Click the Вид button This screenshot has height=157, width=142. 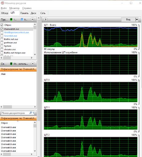click(128, 19)
